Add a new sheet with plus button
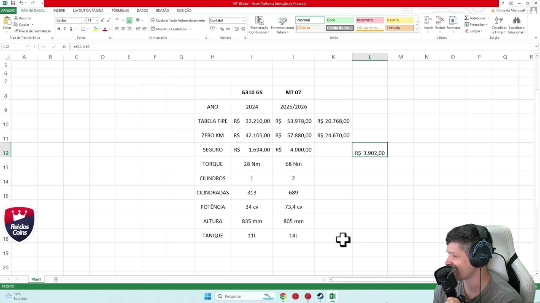Viewport: 540px width, 303px height. 56,279
